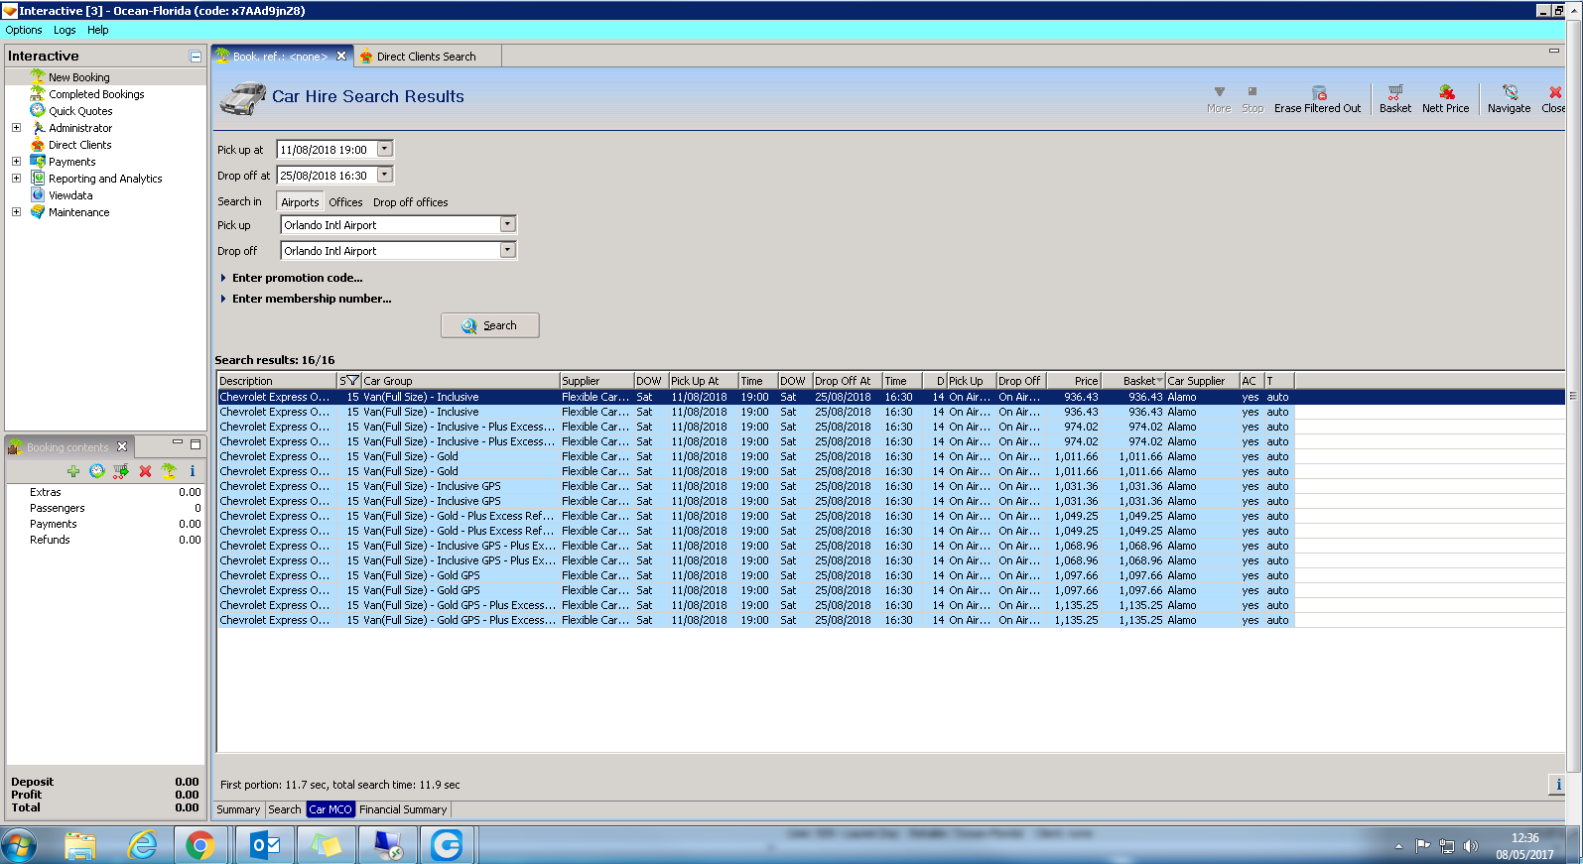The height and width of the screenshot is (864, 1583).
Task: Minimize the Booking contents panel
Action: coord(178,443)
